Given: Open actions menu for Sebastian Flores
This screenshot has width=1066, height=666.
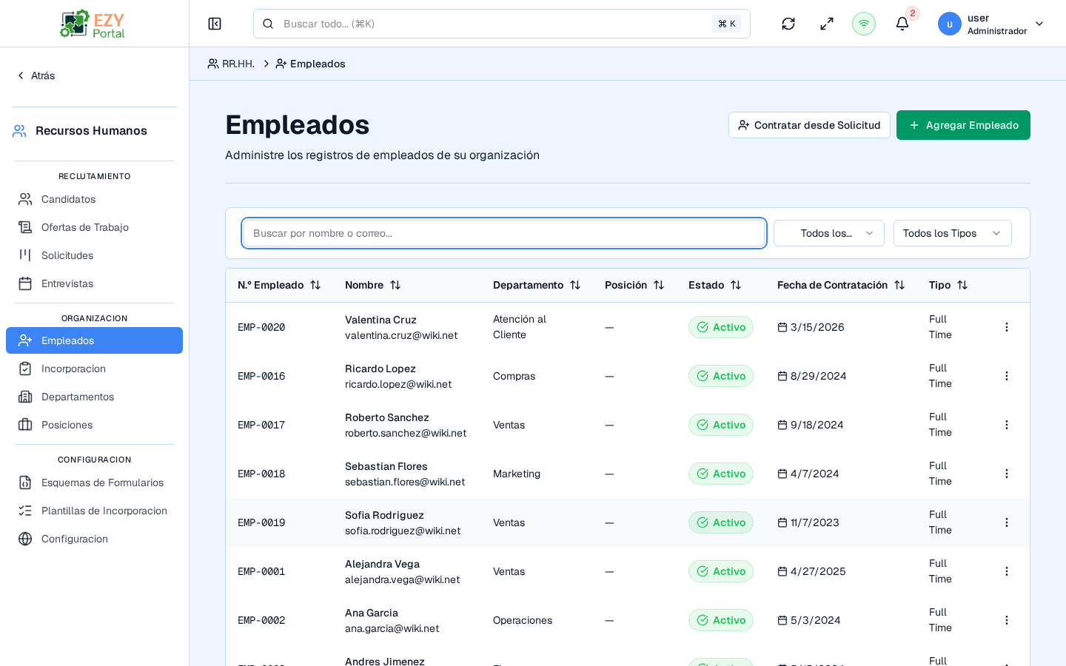Looking at the screenshot, I should click(1007, 474).
